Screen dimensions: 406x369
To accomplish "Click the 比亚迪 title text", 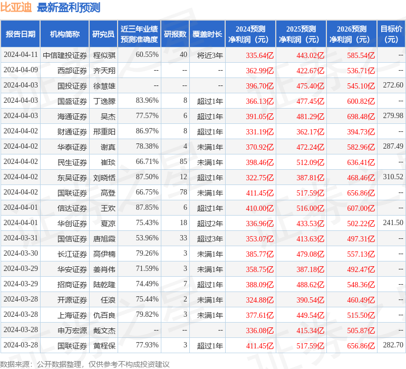I will coord(16,7).
